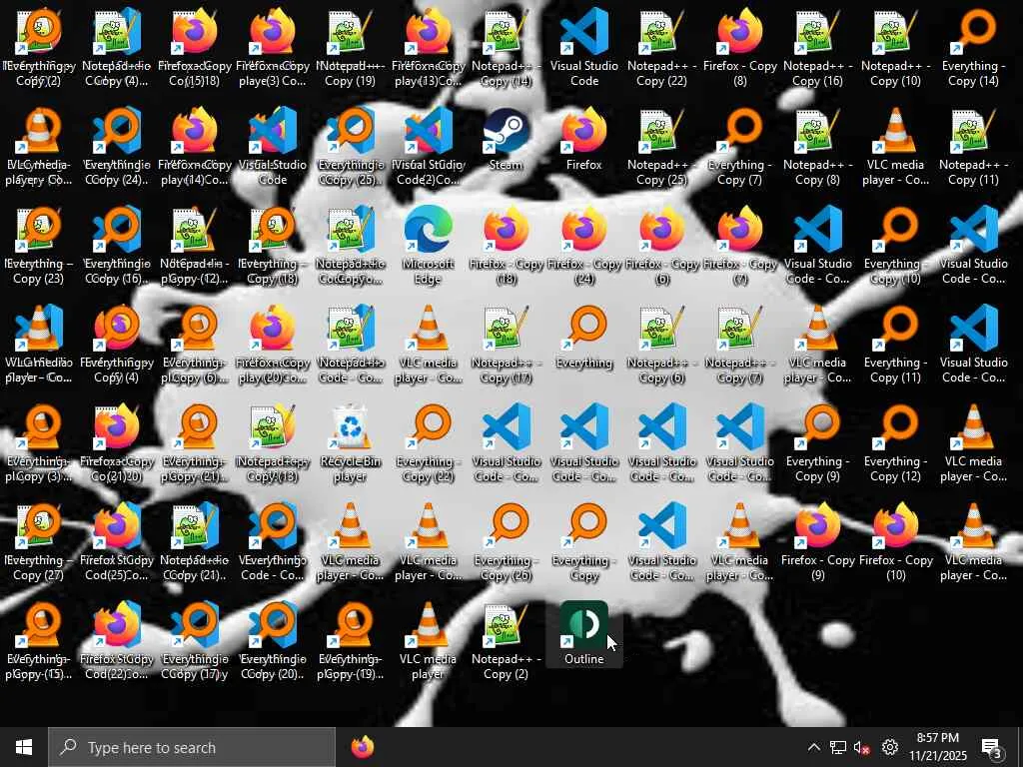
Task: Select the Notepad++ - Copy (19) shortcut
Action: click(351, 49)
